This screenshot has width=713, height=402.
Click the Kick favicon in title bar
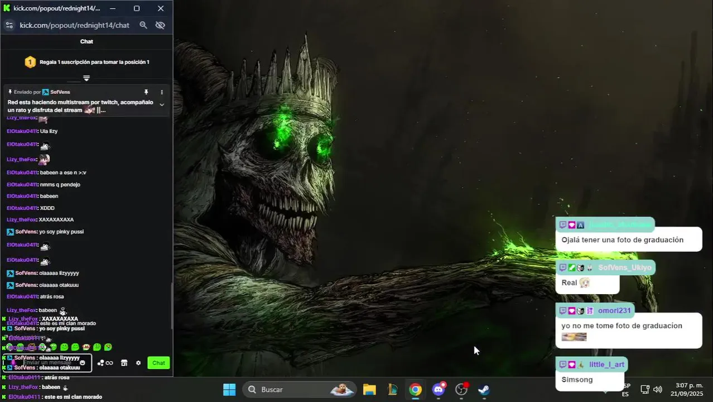[7, 8]
